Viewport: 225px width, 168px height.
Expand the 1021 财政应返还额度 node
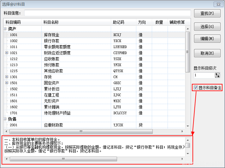click(x=7, y=53)
